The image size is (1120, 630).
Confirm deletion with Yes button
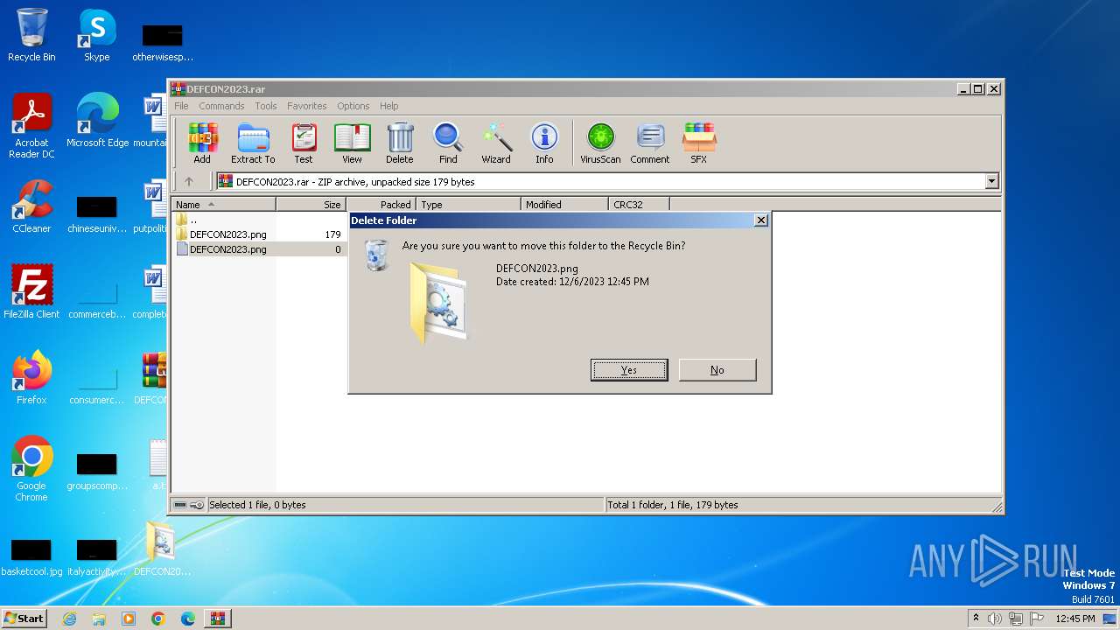[x=629, y=370]
